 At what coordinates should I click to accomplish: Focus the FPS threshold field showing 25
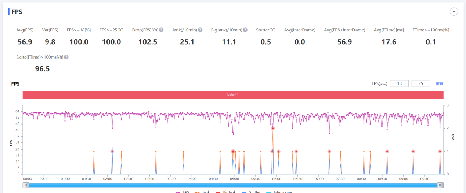[x=421, y=84]
